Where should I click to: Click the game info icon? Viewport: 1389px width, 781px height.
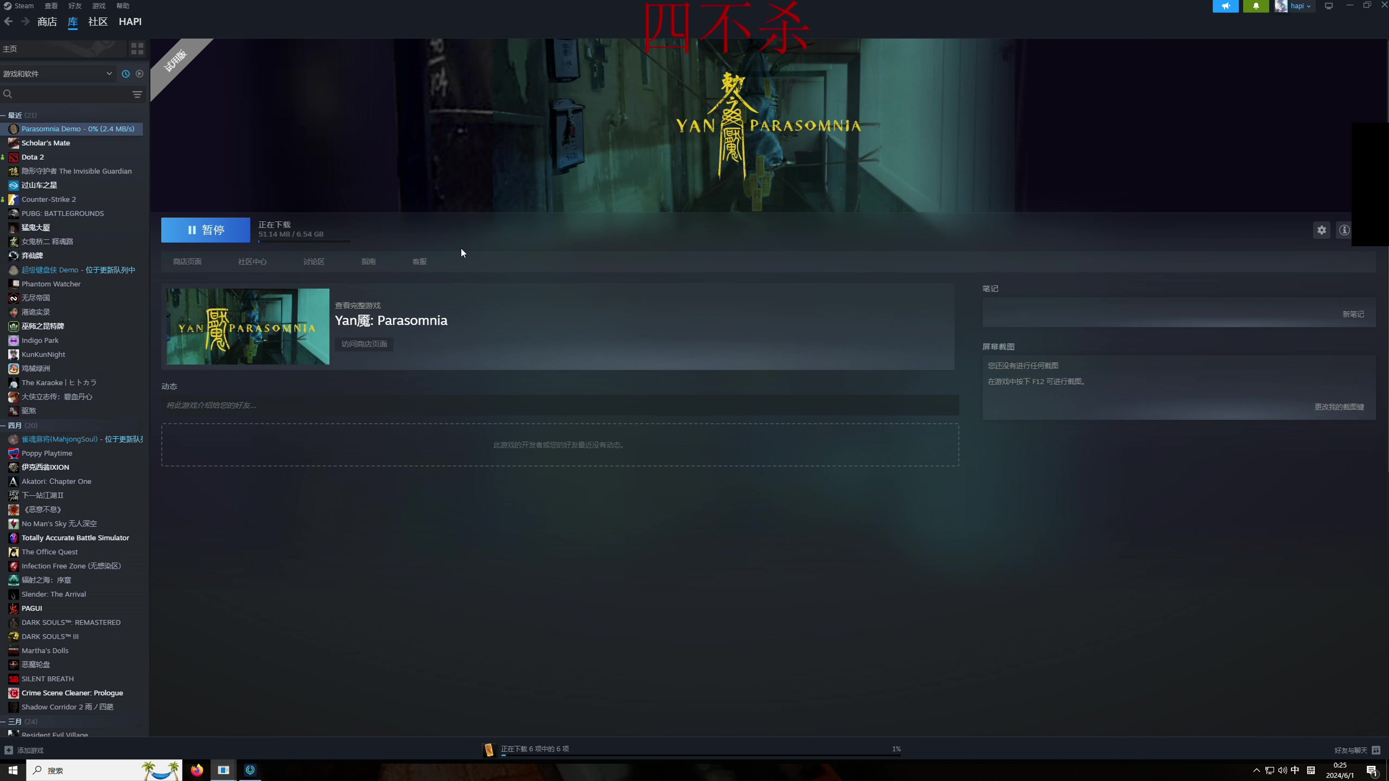tap(1343, 230)
